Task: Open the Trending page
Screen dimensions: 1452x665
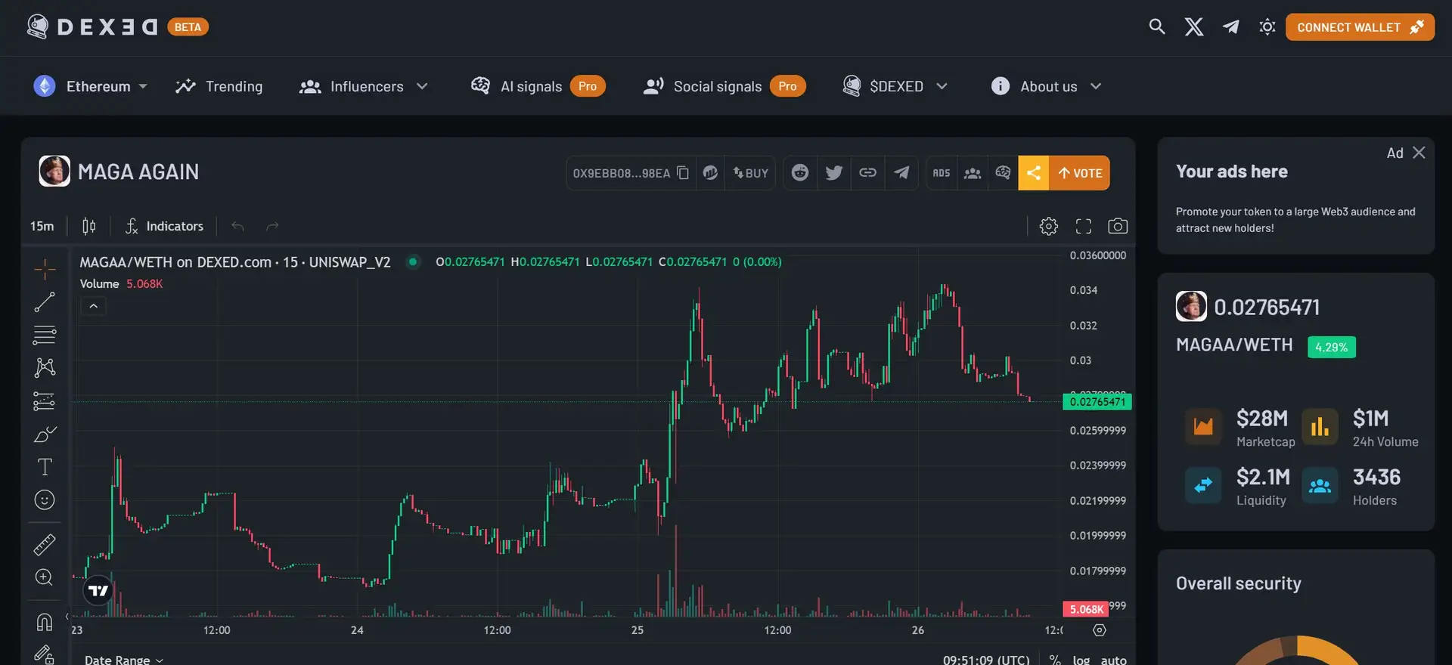Action: pyautogui.click(x=219, y=86)
